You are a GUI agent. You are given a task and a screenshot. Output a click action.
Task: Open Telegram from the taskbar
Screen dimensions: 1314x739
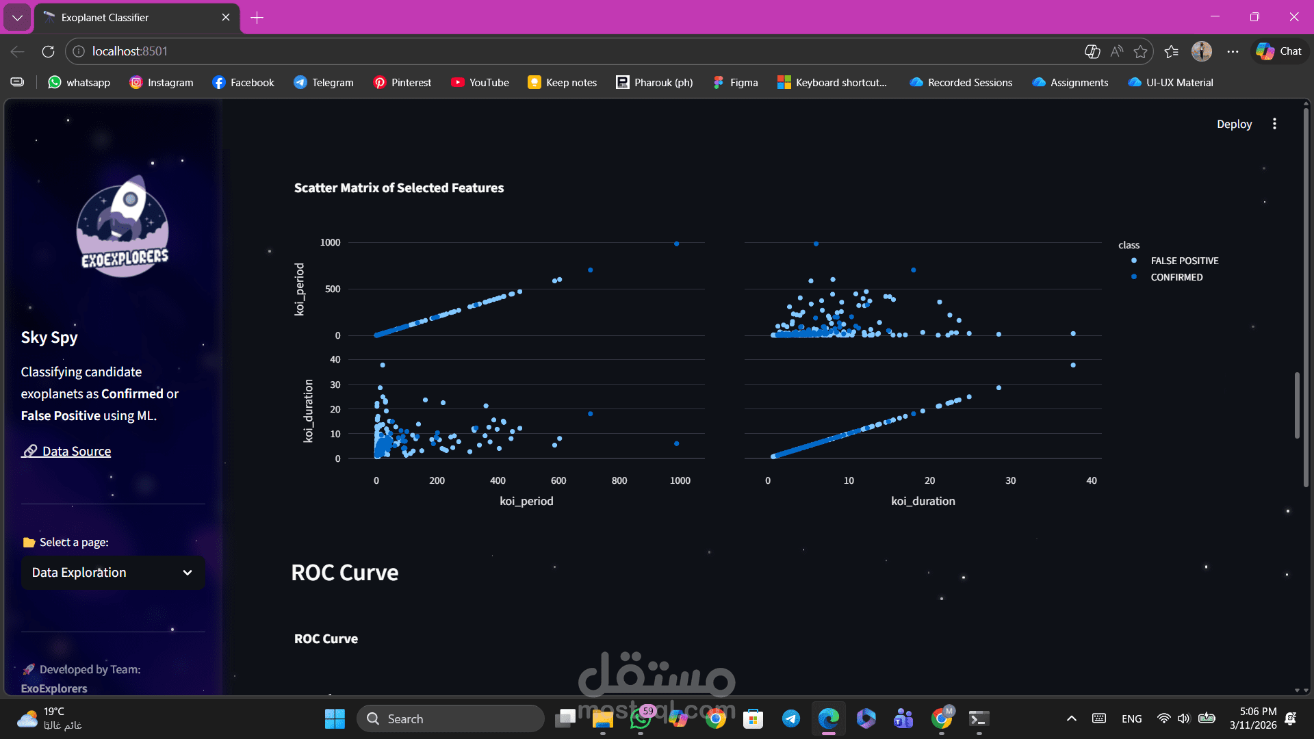(791, 718)
